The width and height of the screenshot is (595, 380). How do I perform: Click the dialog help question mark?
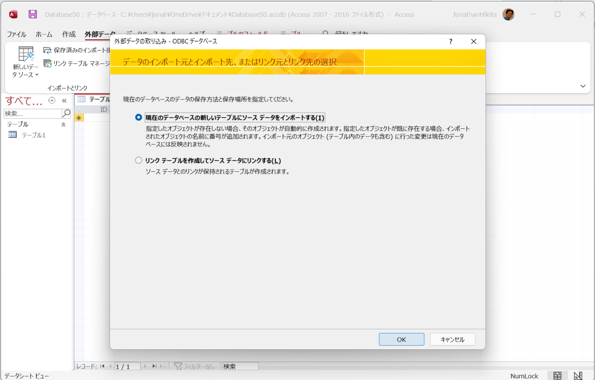click(450, 41)
